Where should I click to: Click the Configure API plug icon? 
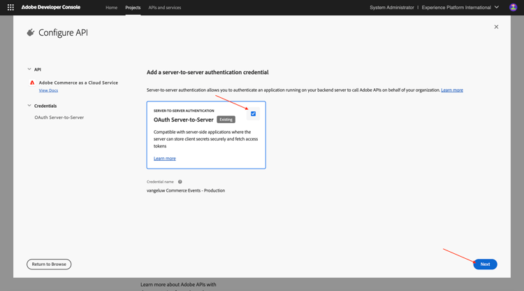(31, 32)
